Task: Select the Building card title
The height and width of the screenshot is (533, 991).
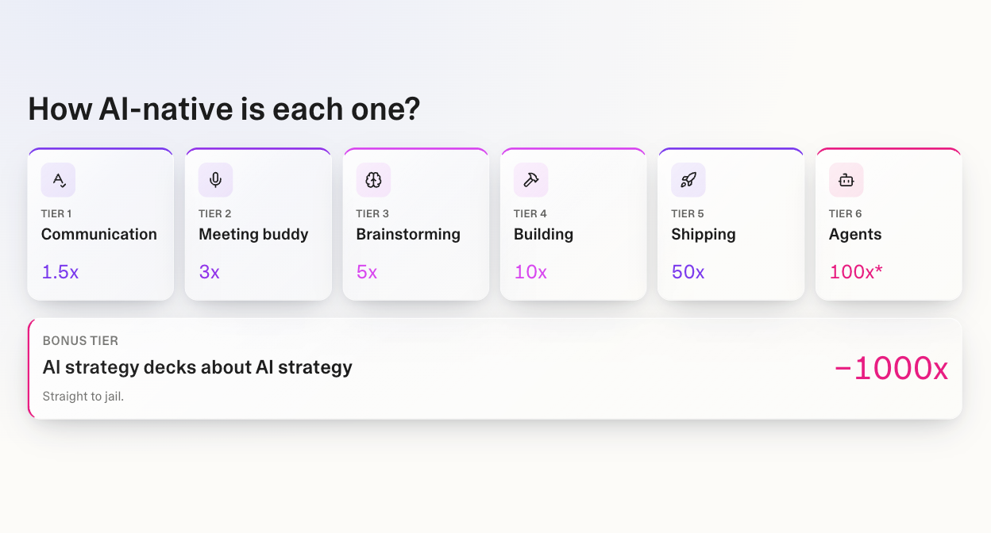Action: pos(543,235)
